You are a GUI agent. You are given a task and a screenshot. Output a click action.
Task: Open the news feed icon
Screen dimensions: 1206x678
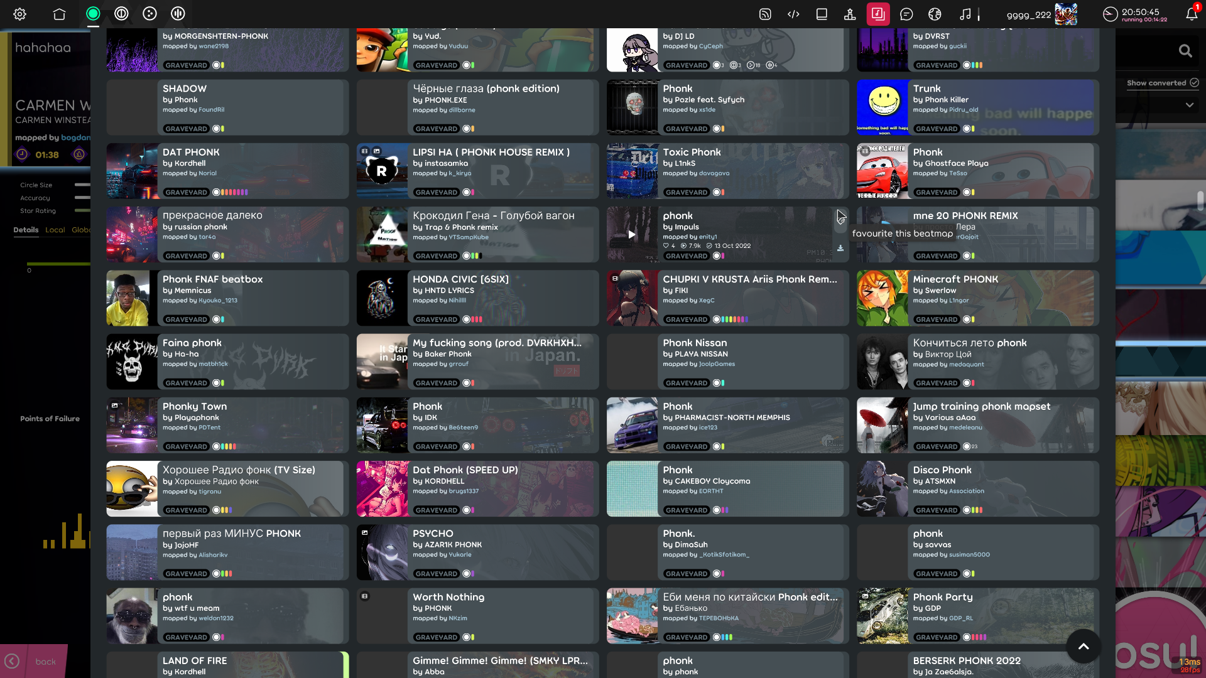tap(764, 14)
